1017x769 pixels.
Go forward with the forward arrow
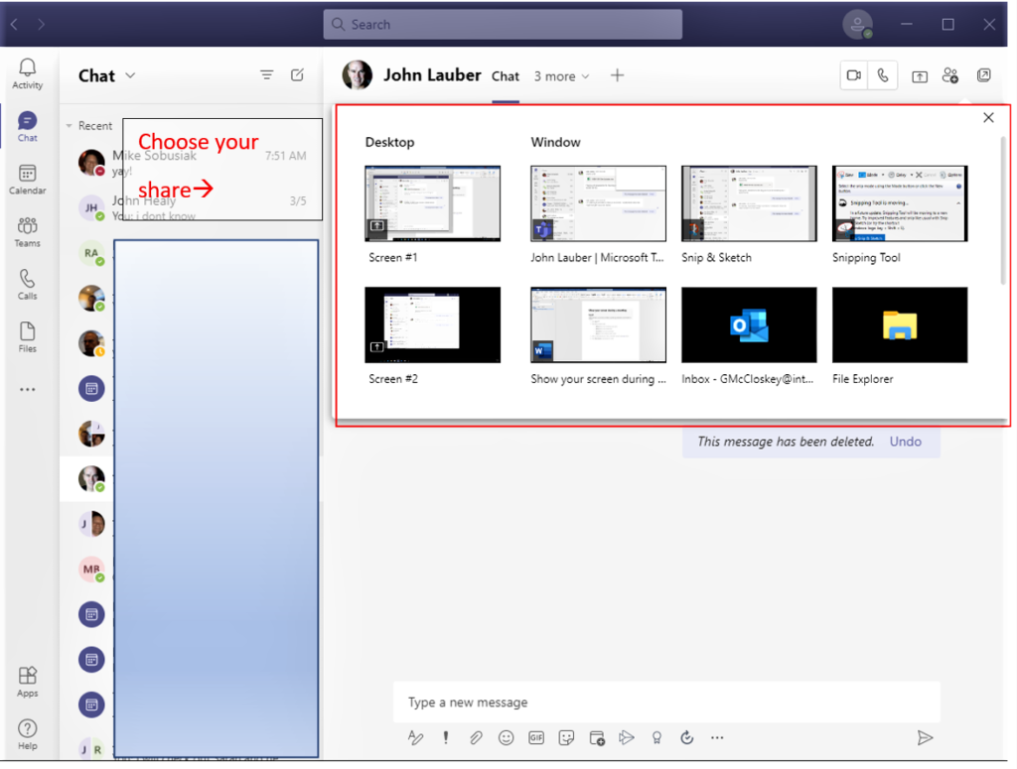coord(41,24)
